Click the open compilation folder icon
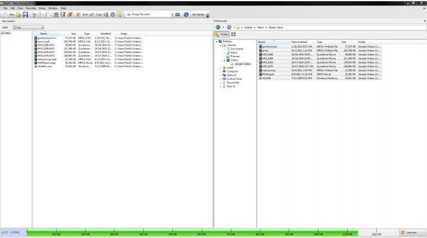This screenshot has width=427, height=238. (19, 14)
